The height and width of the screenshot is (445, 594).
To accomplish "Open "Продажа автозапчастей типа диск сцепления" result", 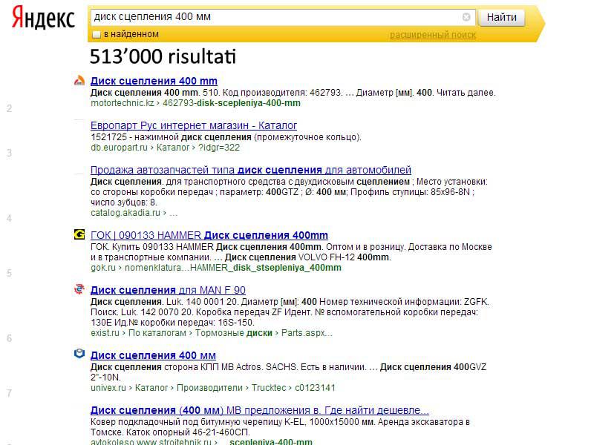I will [250, 170].
